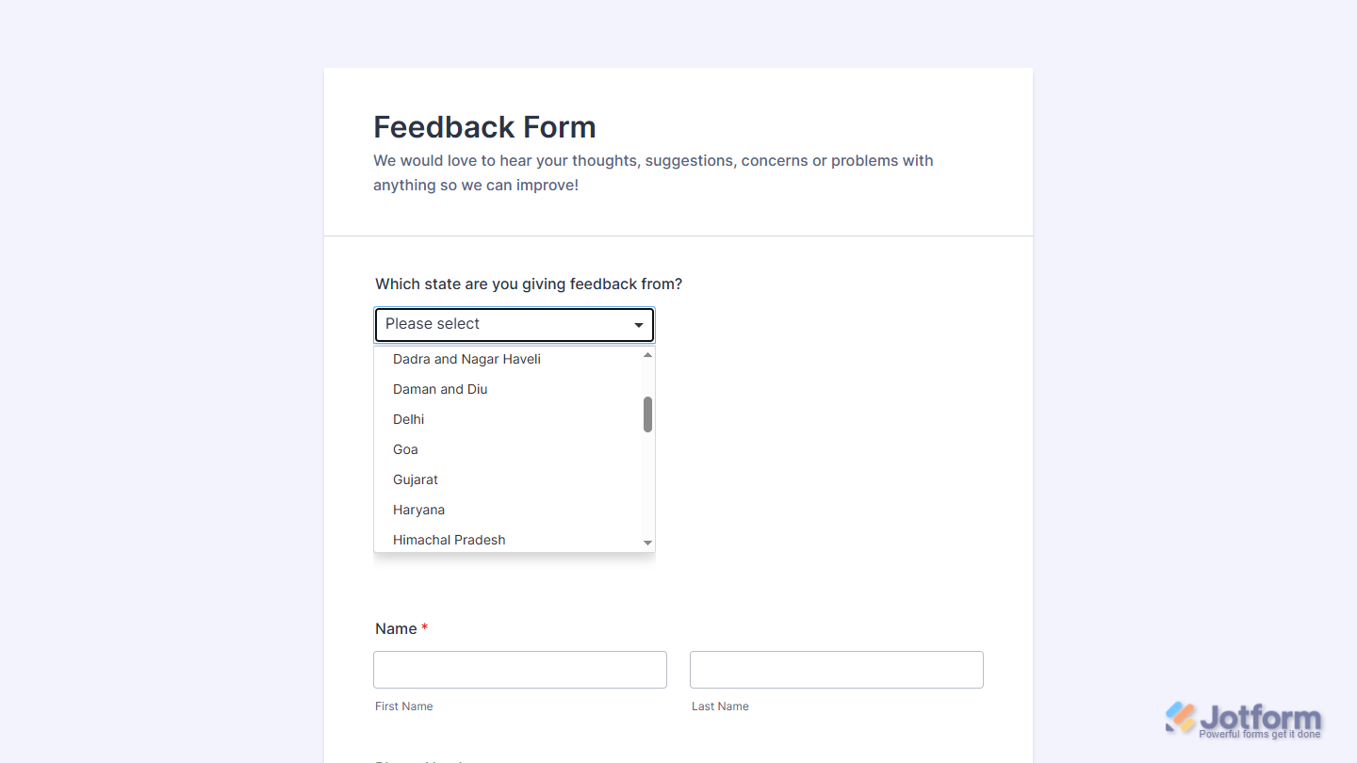Select 'Daman and Diu' from the list
The image size is (1357, 763).
coord(440,389)
